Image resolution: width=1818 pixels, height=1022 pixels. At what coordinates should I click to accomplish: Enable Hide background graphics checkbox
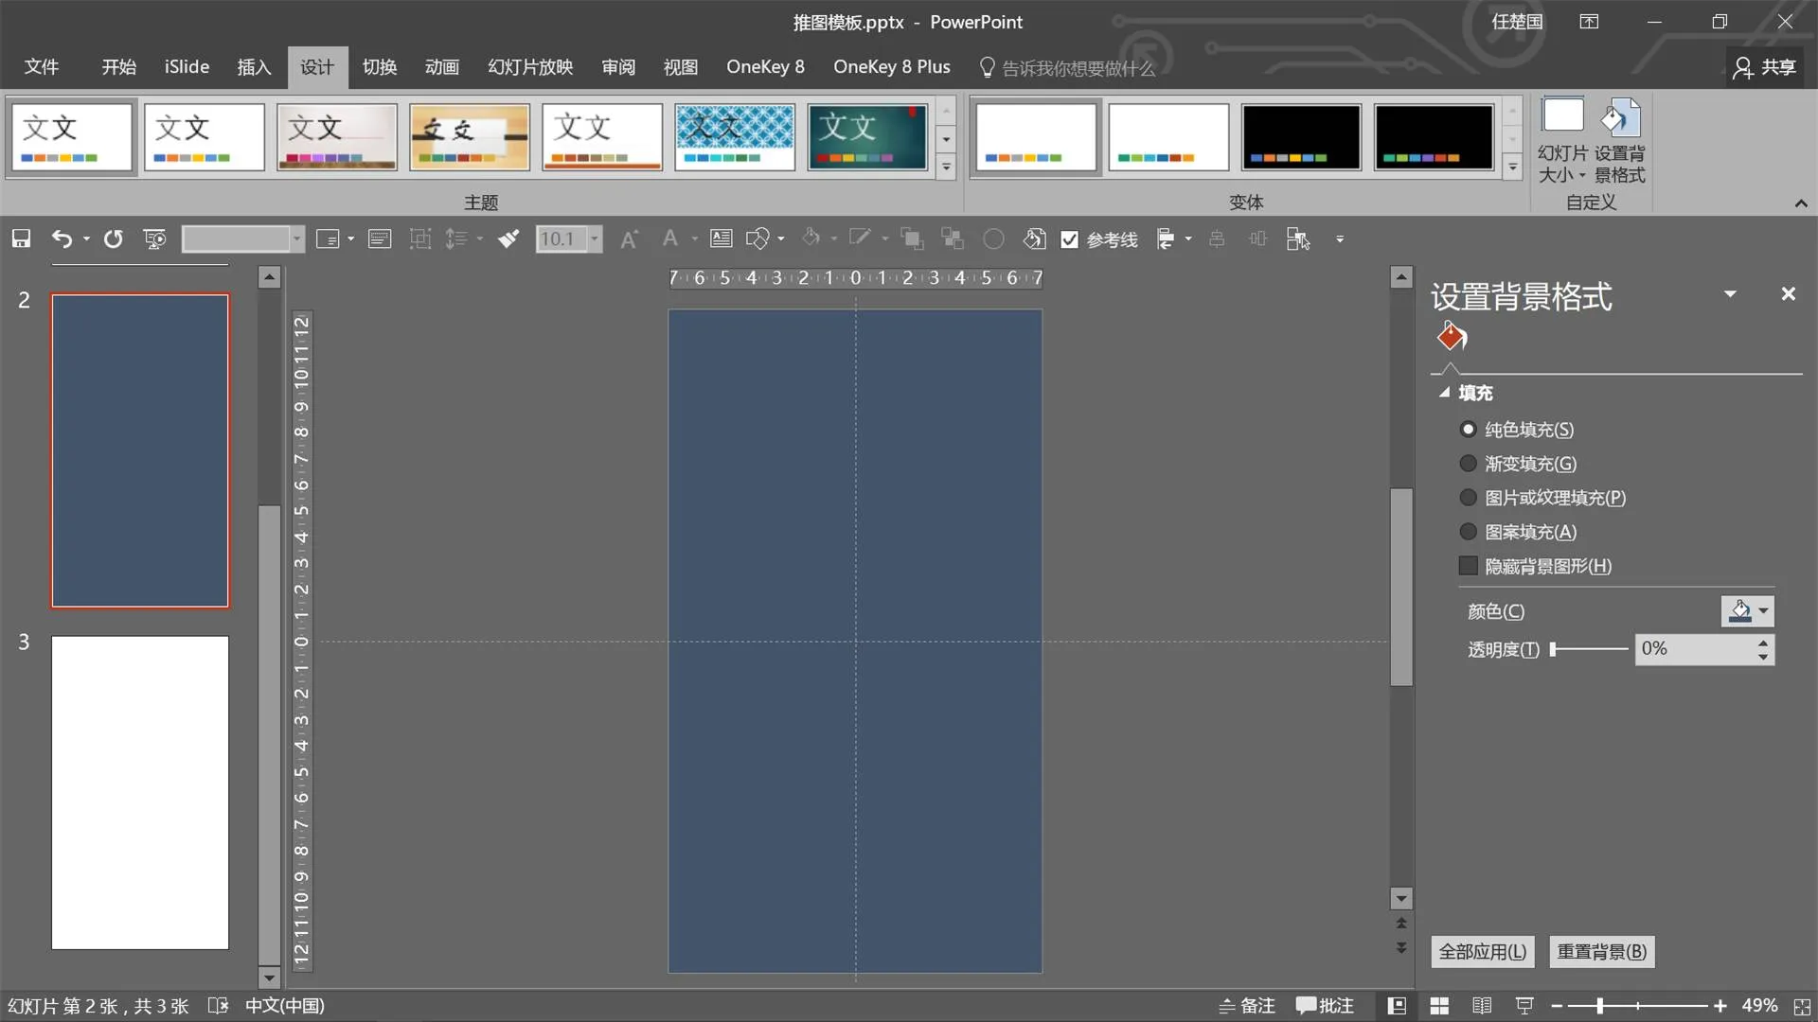pyautogui.click(x=1469, y=566)
